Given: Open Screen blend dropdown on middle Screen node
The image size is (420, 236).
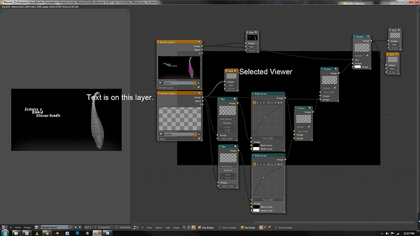Looking at the screenshot, I should click(327, 88).
